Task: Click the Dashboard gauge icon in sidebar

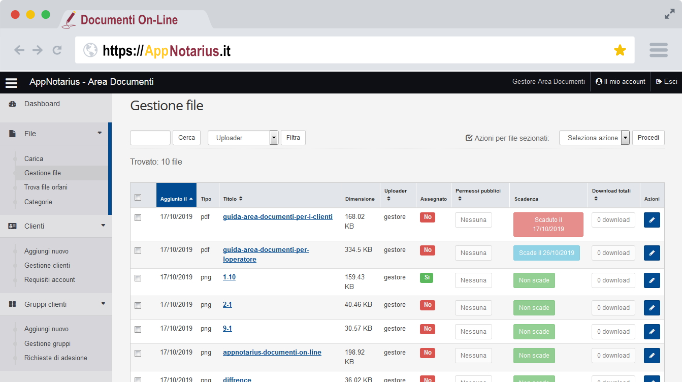Action: click(x=13, y=104)
